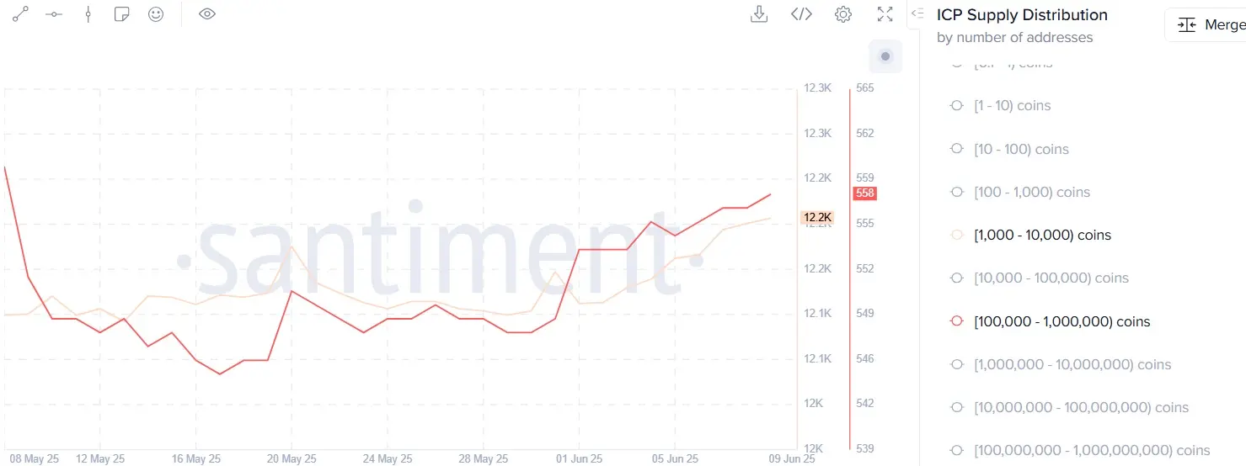The image size is (1246, 466).
Task: Enable the [10 - 100) coins metric
Action: 1021,149
